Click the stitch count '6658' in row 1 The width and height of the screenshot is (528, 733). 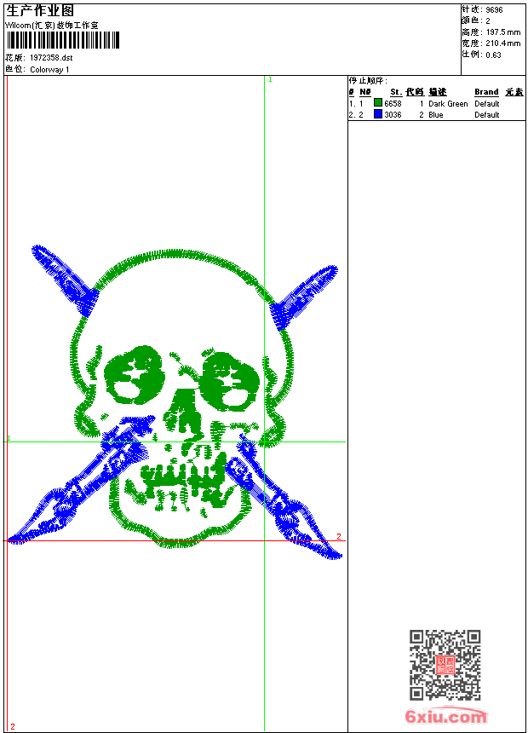click(393, 104)
